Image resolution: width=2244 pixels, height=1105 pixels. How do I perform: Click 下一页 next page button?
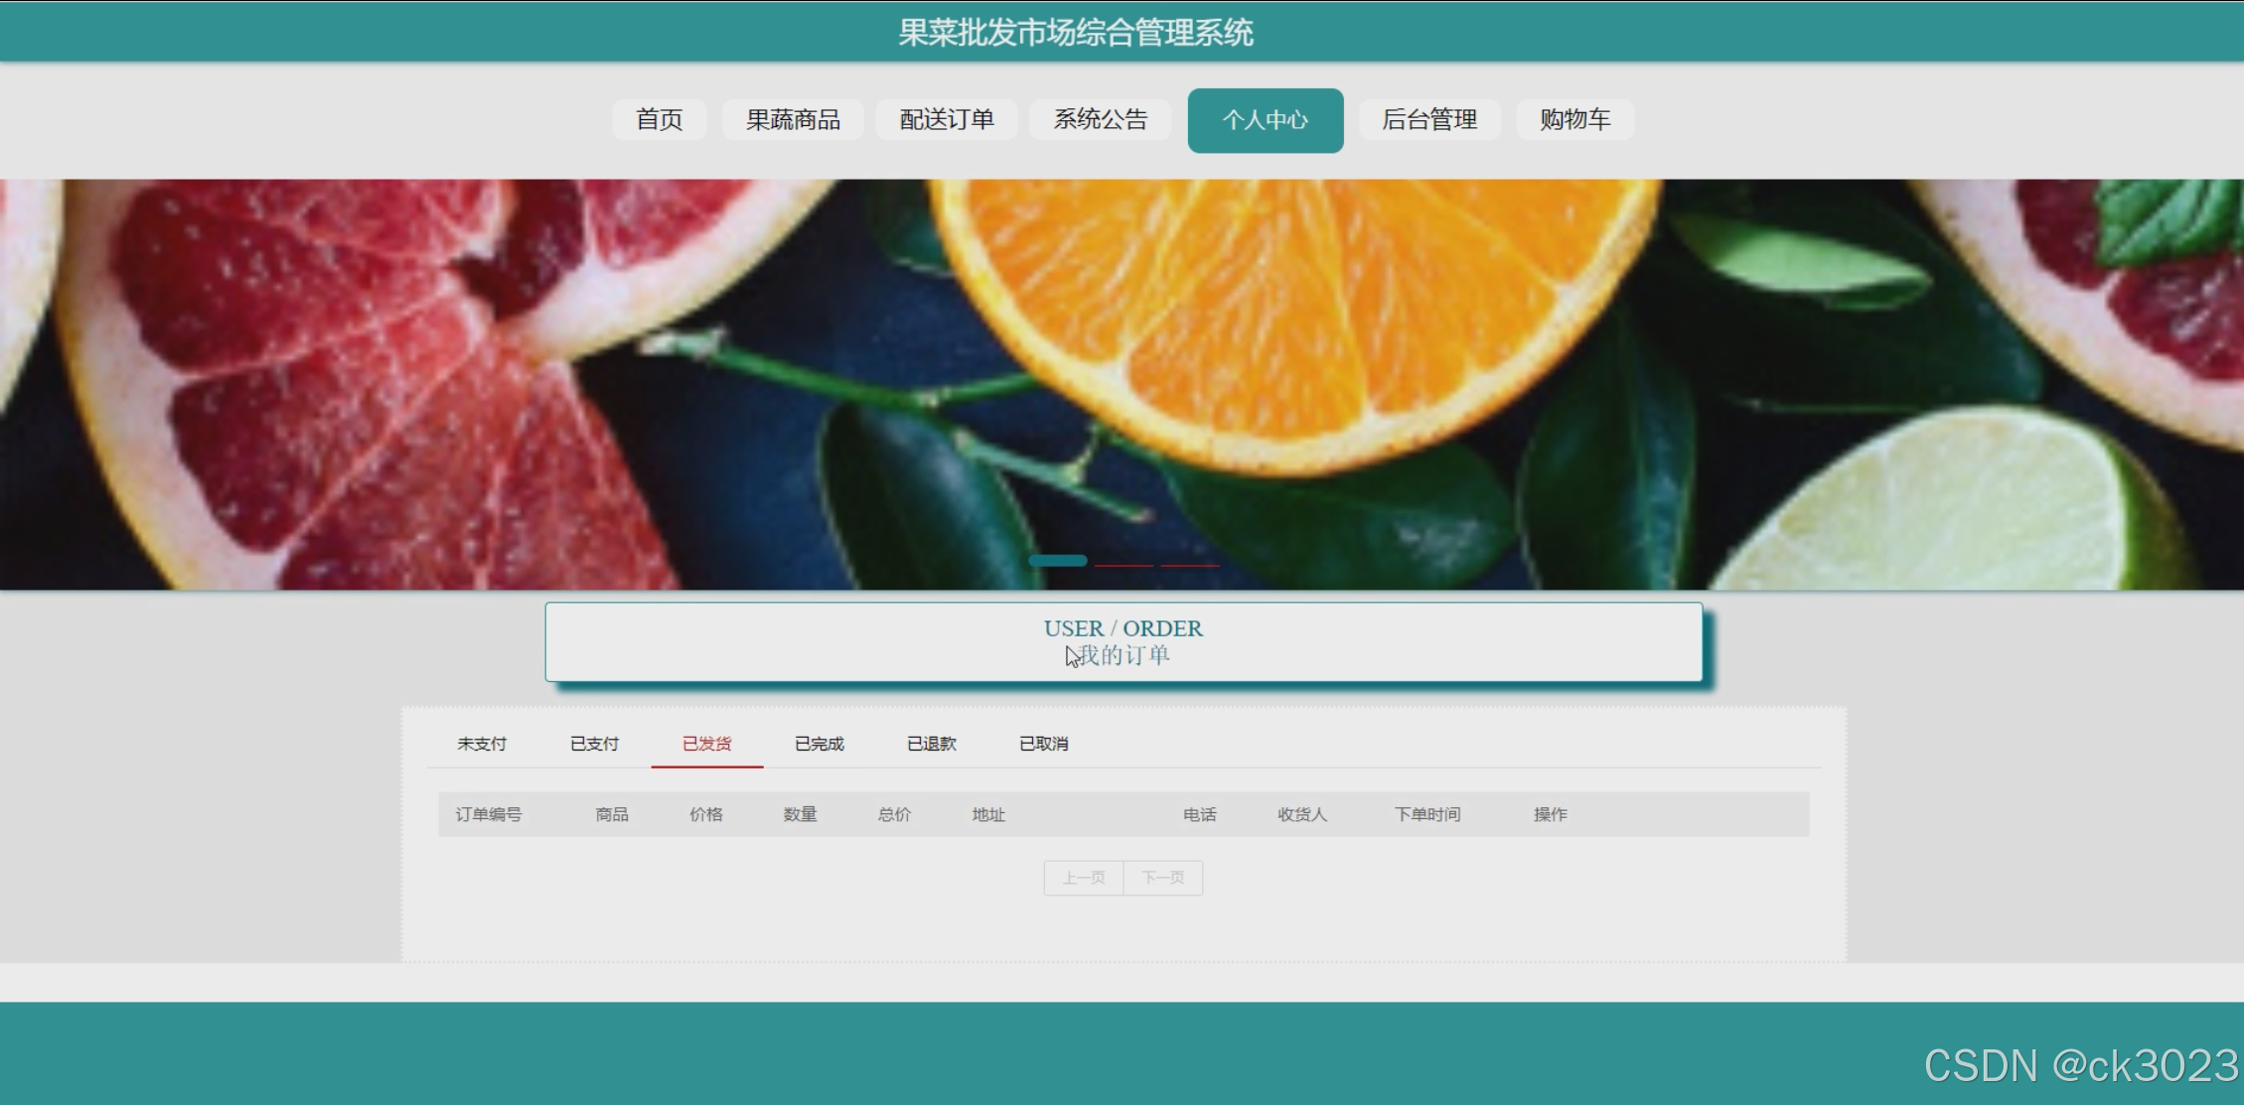1162,878
